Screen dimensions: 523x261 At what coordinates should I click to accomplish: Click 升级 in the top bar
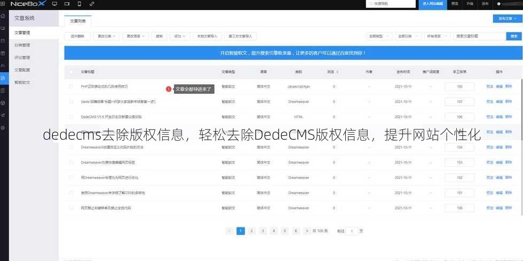click(x=470, y=4)
